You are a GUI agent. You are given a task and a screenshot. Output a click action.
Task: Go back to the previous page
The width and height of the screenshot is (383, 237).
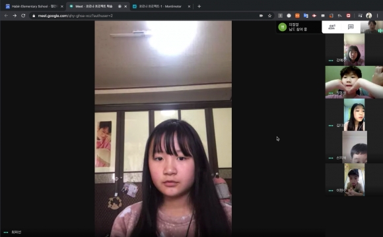pyautogui.click(x=6, y=16)
